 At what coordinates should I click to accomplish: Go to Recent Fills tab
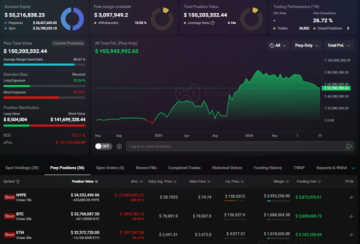coord(146,168)
